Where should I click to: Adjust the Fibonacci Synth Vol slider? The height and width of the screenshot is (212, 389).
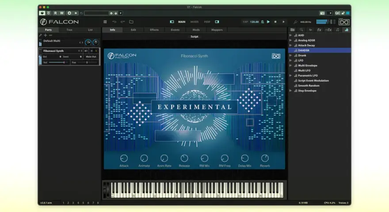58,62
